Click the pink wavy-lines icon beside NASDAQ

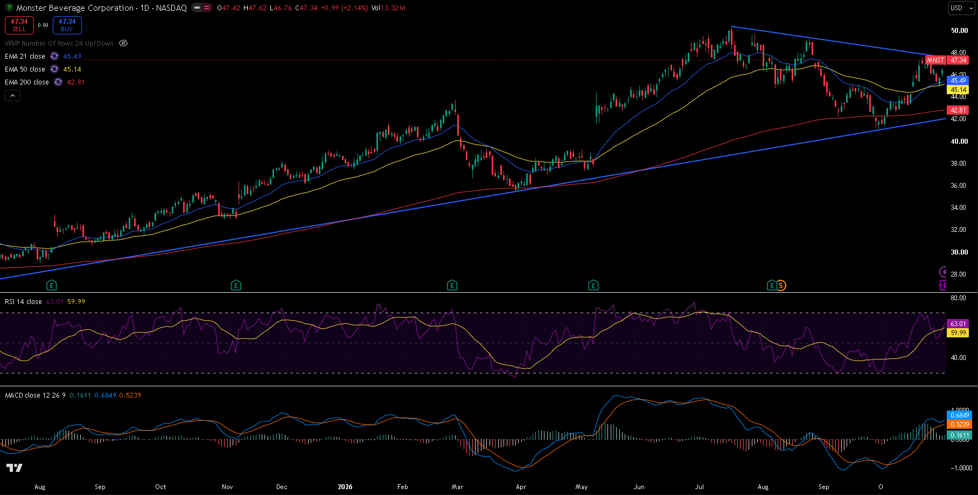tap(207, 8)
